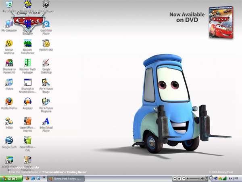Click previous track on taskbar player
Screen dimensions: 242x182
174,179
